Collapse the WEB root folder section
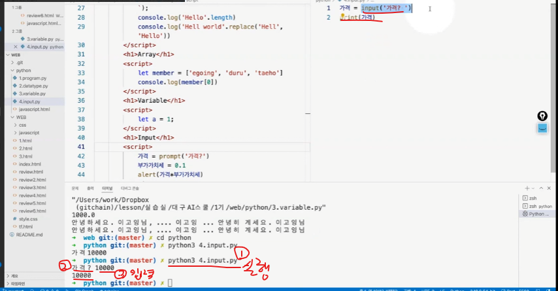558x291 pixels. tap(14, 55)
